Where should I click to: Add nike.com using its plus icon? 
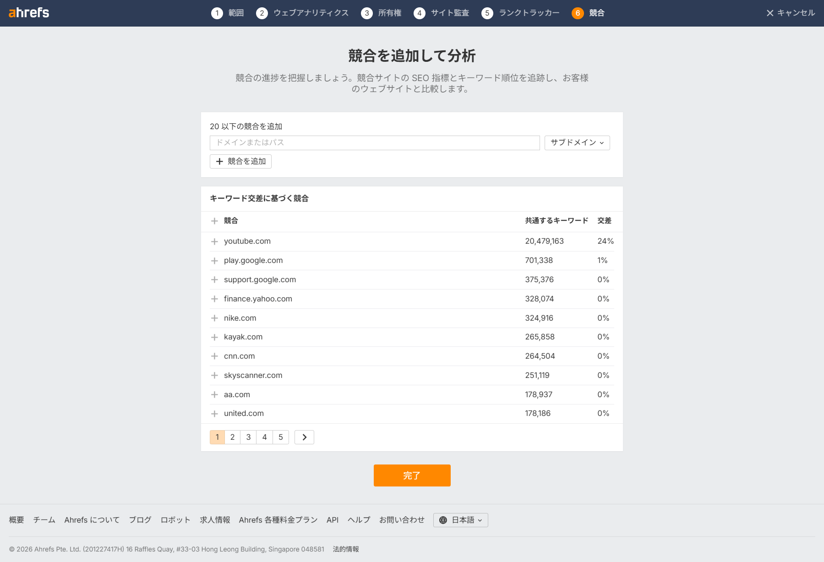tap(214, 318)
